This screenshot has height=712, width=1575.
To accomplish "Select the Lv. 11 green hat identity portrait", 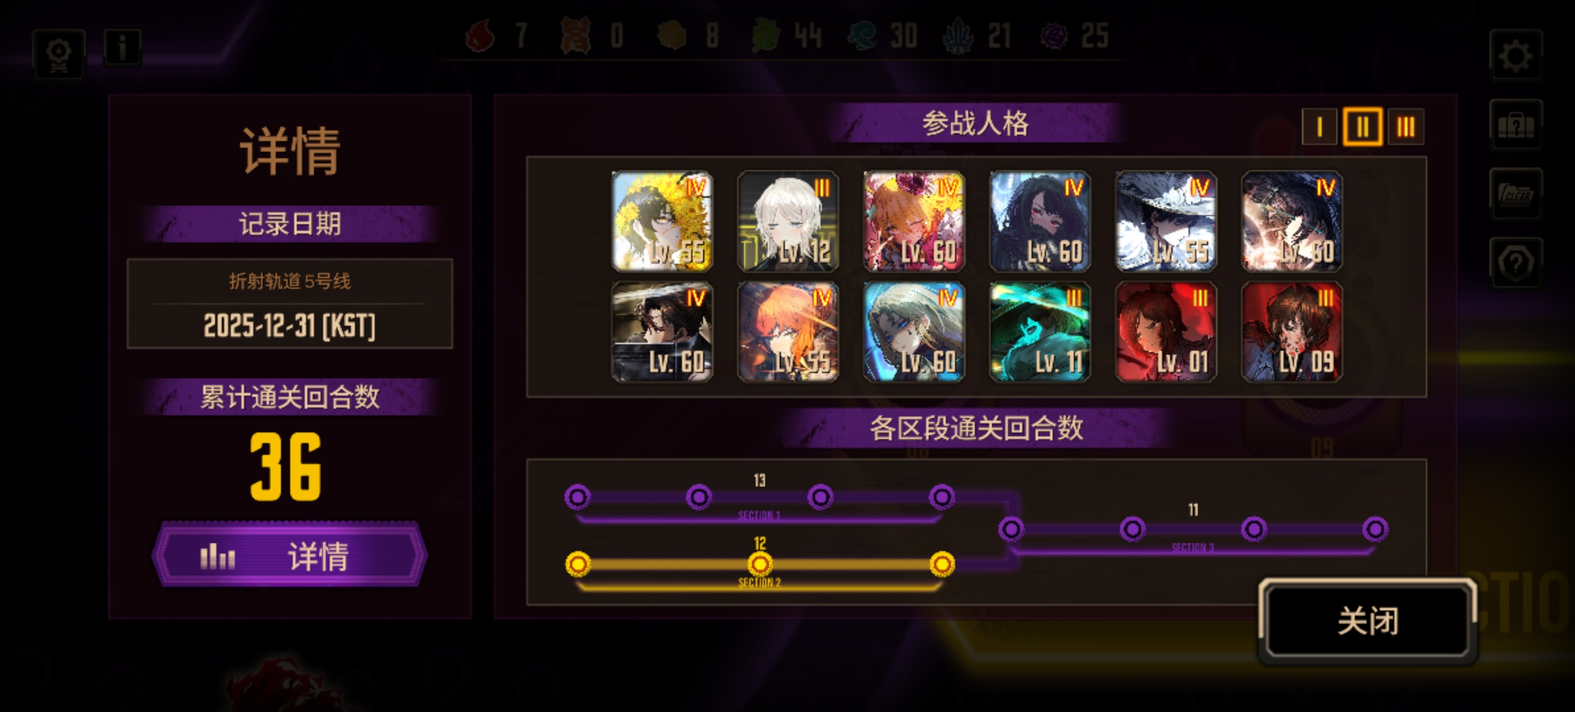I will (1040, 332).
